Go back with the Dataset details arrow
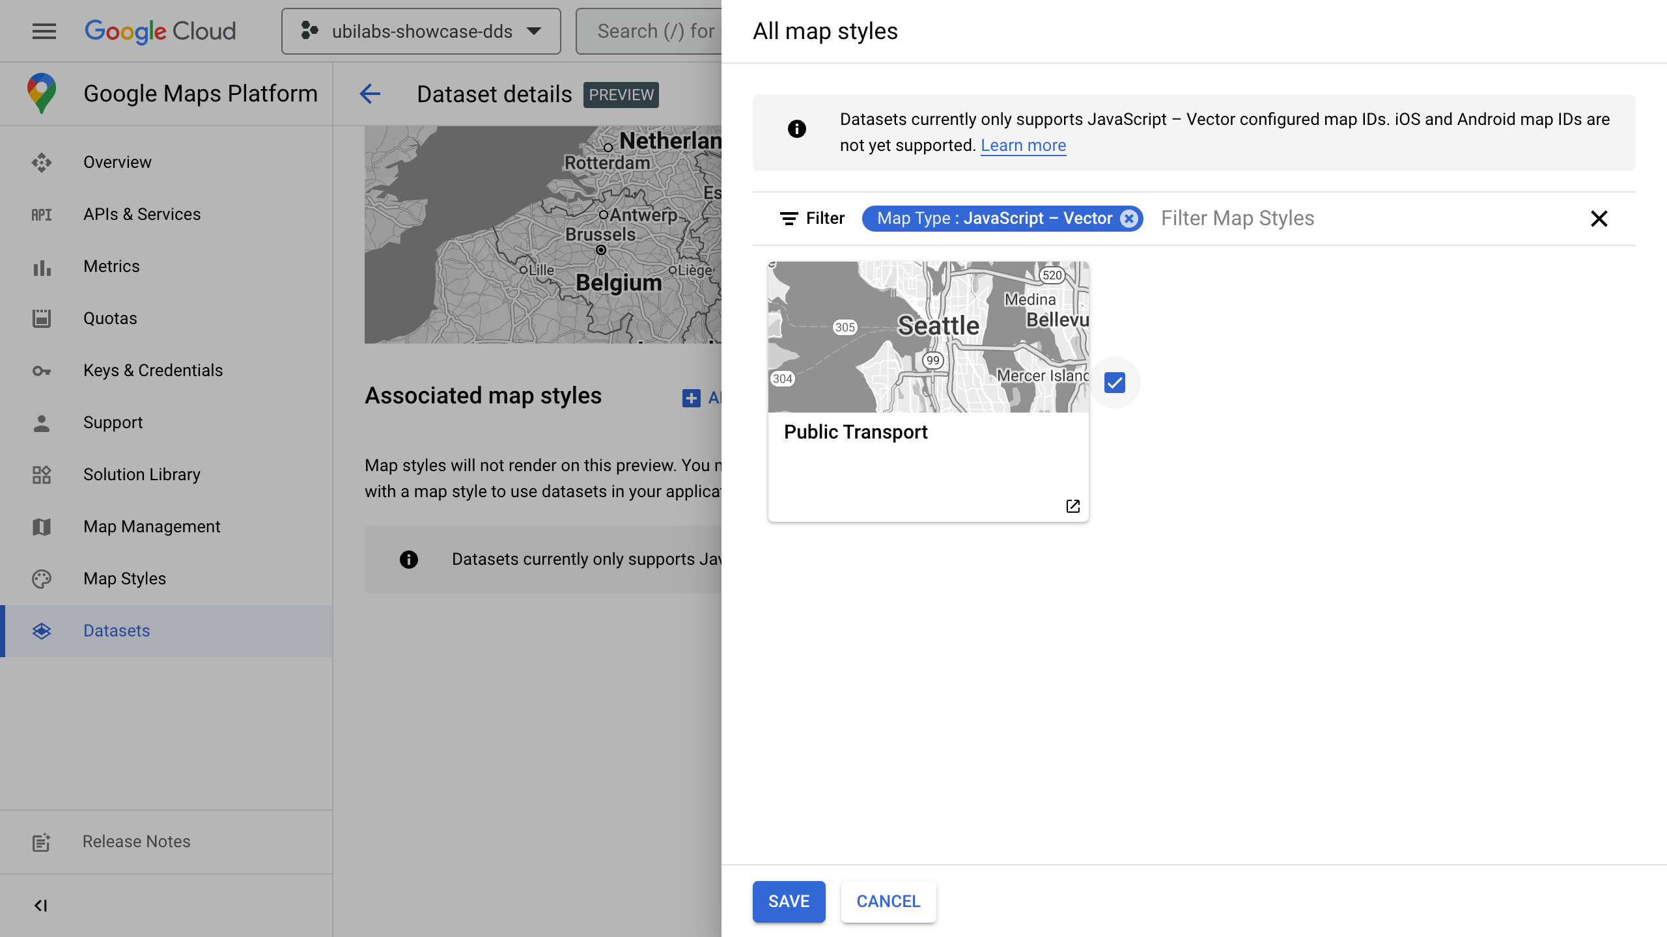 370,94
